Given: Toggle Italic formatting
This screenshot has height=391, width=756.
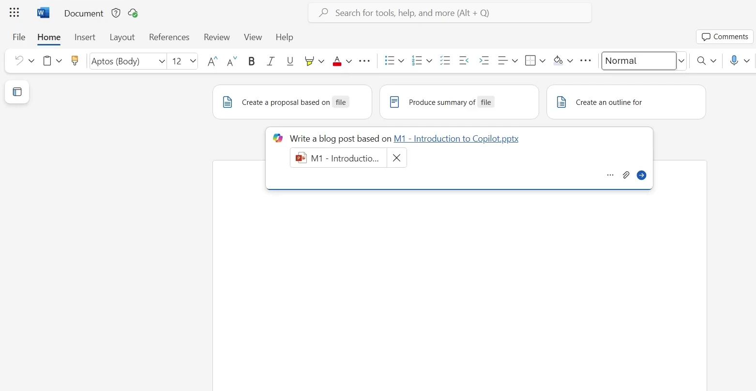Looking at the screenshot, I should click(x=271, y=61).
